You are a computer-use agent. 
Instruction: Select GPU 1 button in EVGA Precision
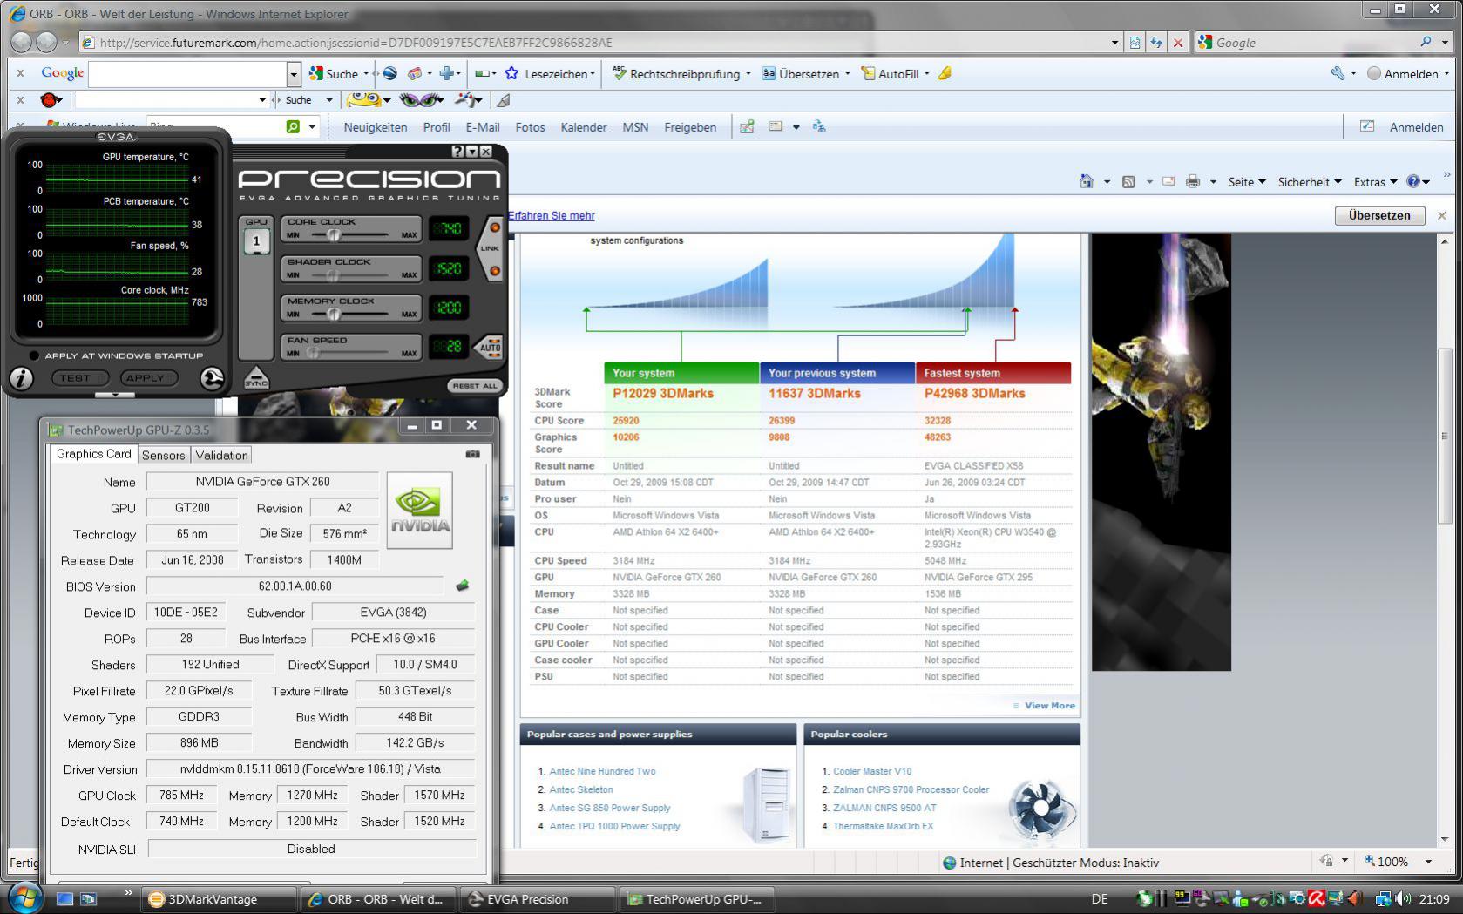(x=256, y=241)
